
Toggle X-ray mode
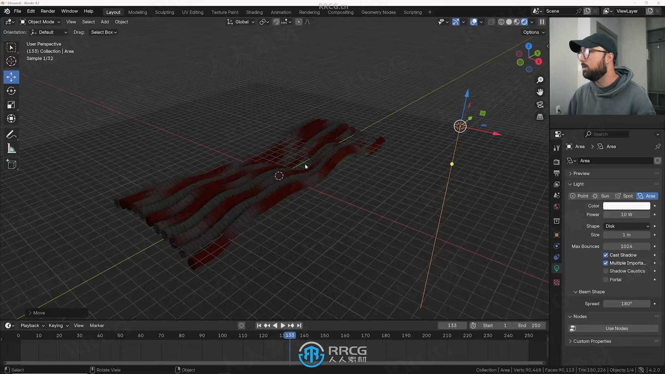coord(491,22)
